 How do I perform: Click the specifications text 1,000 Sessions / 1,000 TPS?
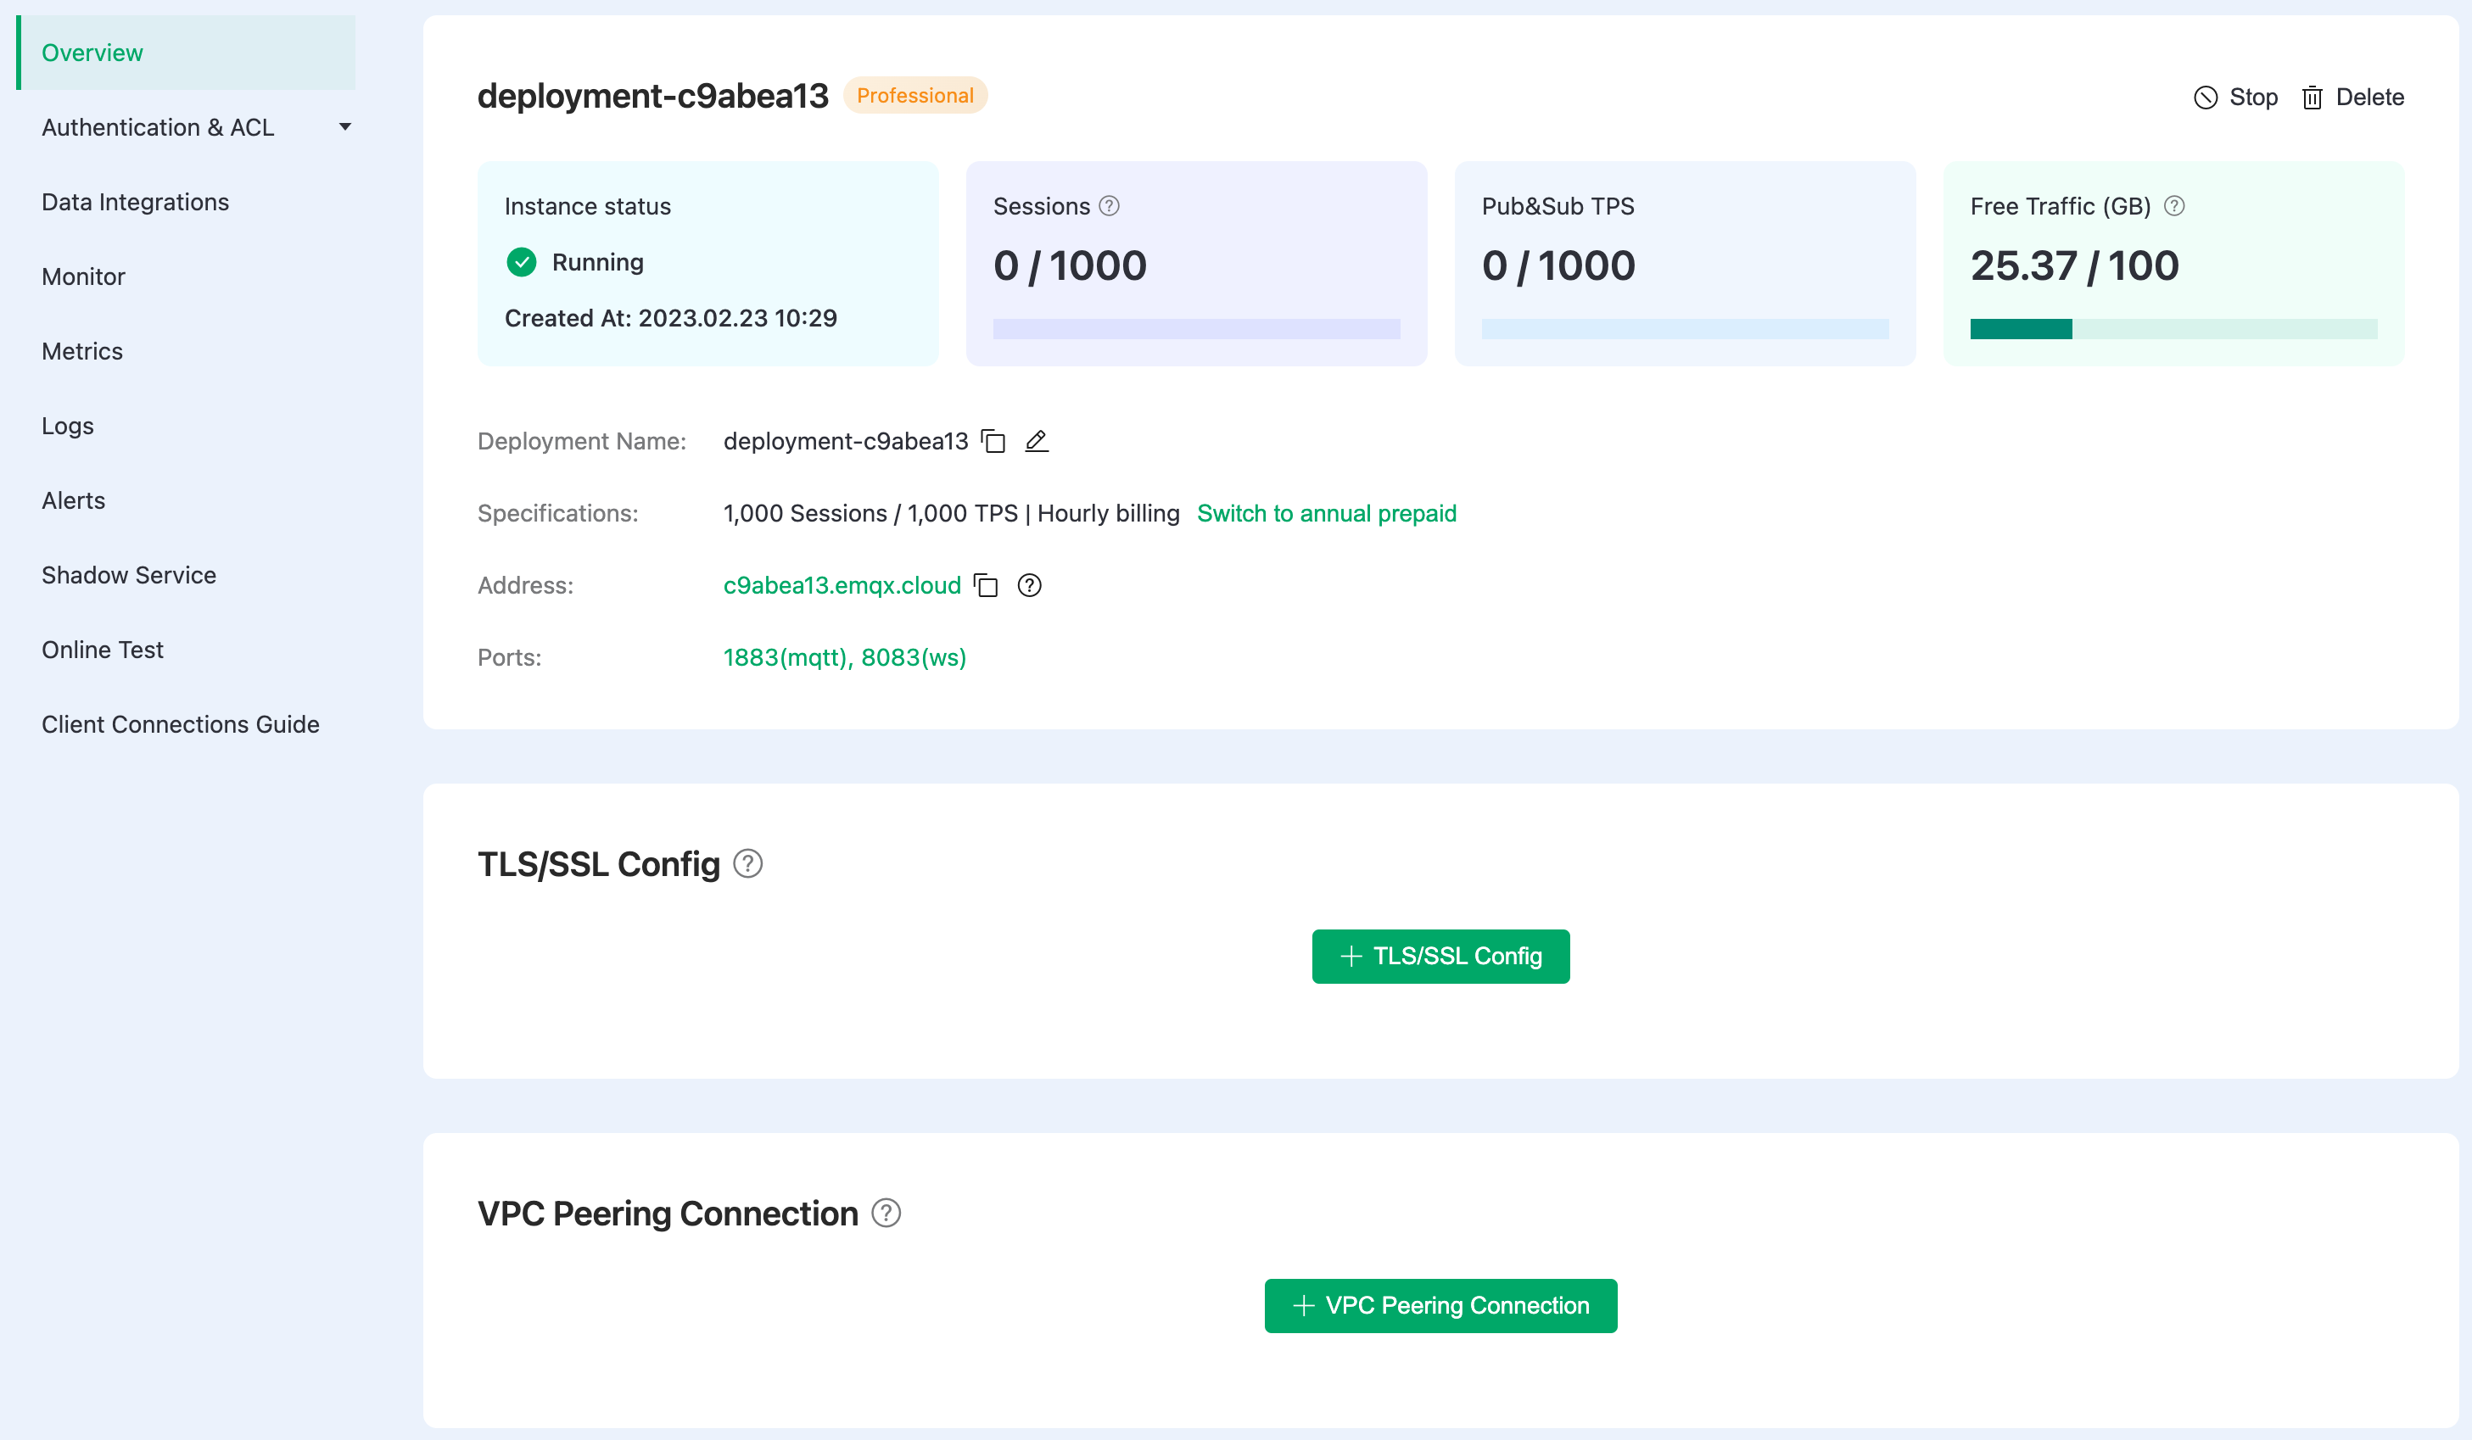click(871, 513)
